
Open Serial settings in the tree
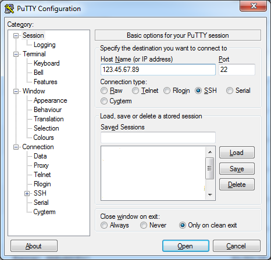tap(41, 203)
